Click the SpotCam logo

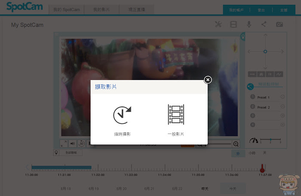[x=25, y=7]
